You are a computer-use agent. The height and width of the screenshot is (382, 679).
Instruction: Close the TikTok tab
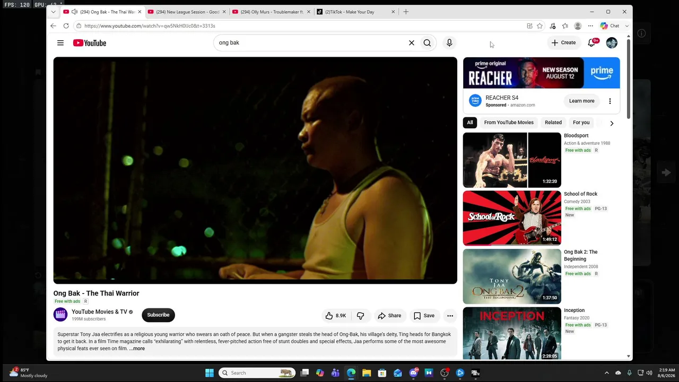coord(393,12)
